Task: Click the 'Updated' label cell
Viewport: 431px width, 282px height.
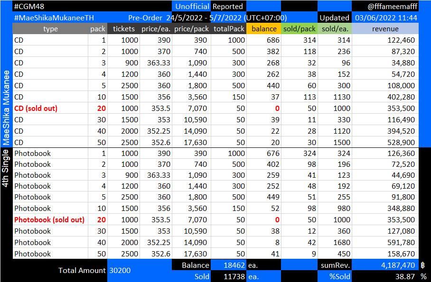Action: pos(335,18)
